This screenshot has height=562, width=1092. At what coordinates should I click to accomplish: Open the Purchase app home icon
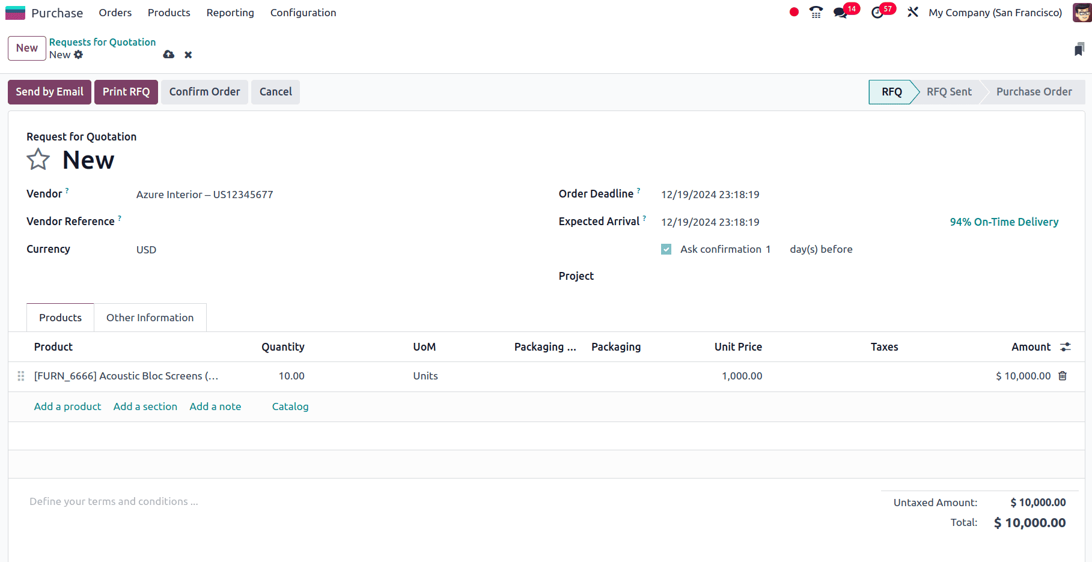click(15, 13)
